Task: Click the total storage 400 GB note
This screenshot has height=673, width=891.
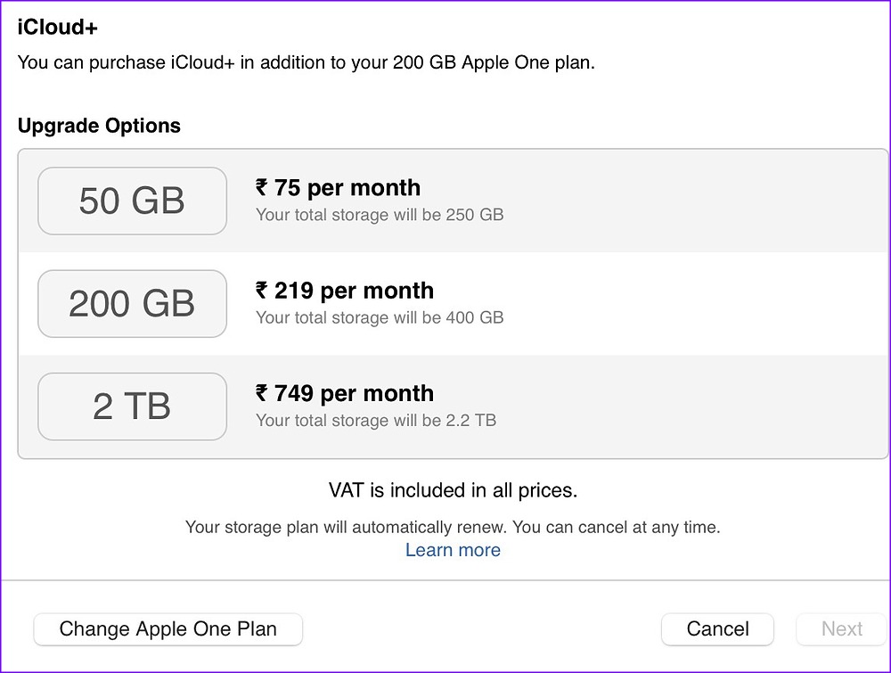Action: tap(380, 317)
